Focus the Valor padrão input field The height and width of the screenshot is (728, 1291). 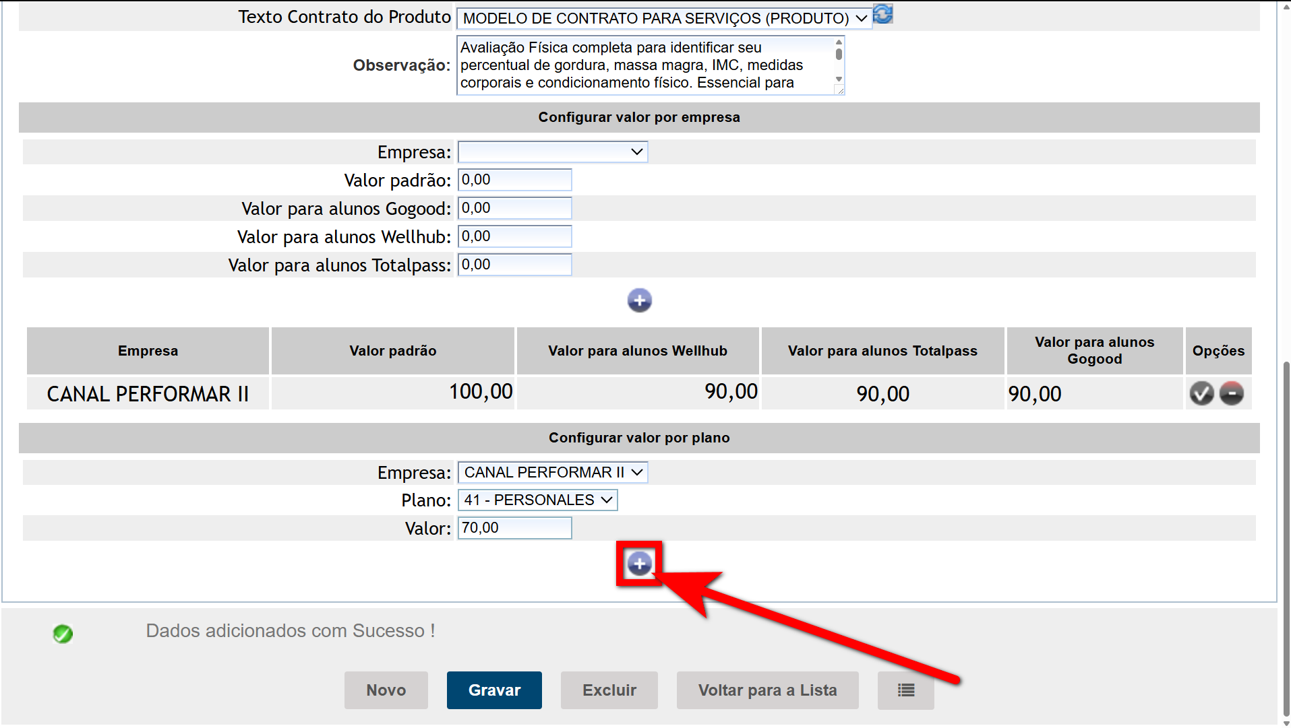(x=514, y=180)
